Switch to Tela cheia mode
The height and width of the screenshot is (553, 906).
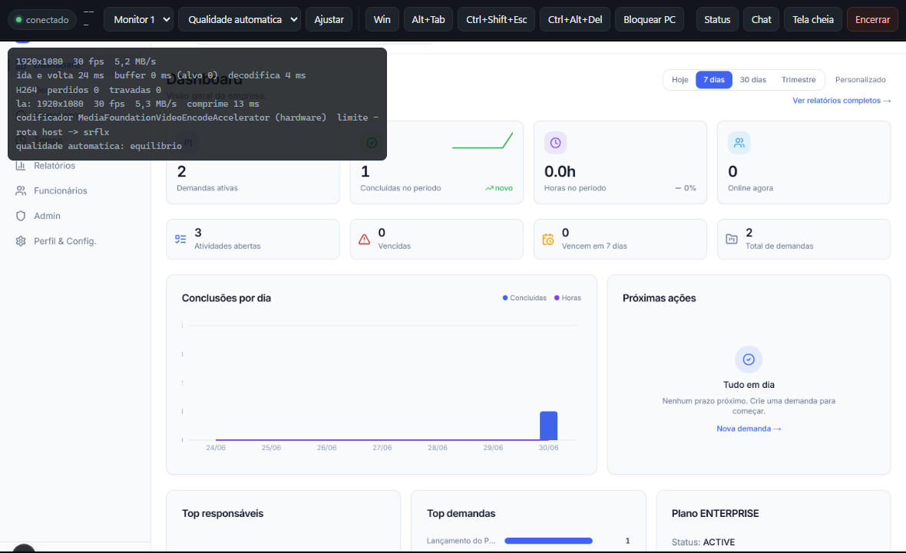coord(813,20)
